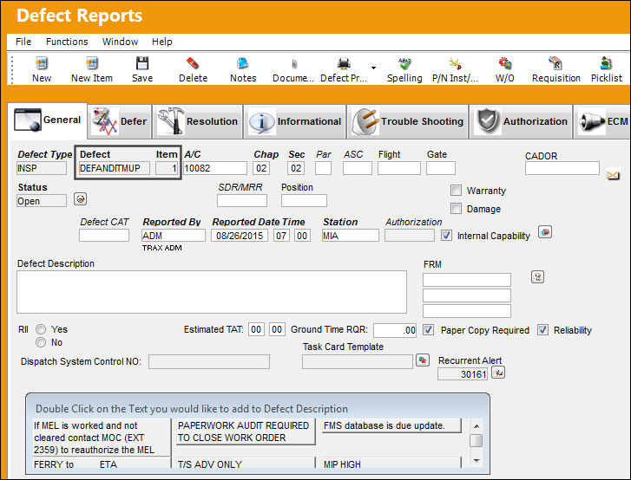Click the New Item toolbar icon
This screenshot has width=631, height=480.
(92, 63)
